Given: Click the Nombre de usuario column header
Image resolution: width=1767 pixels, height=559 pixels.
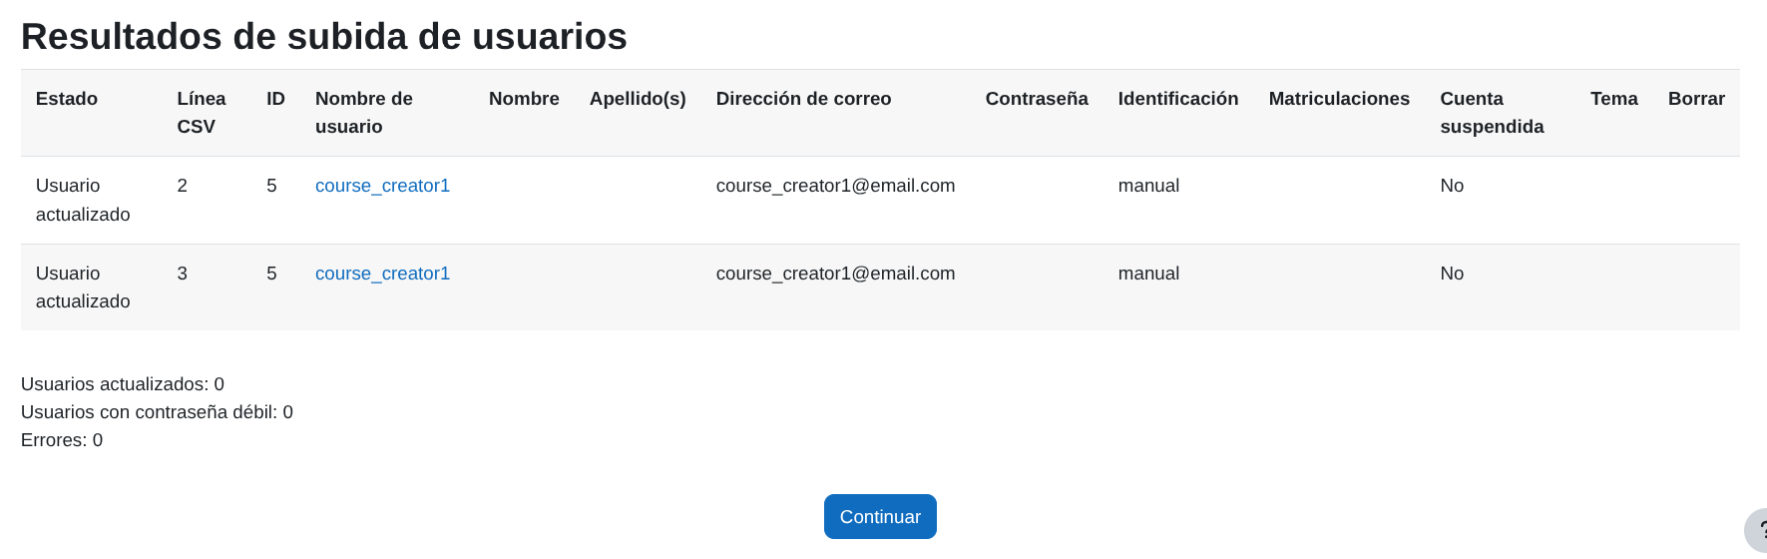Looking at the screenshot, I should coord(363,112).
